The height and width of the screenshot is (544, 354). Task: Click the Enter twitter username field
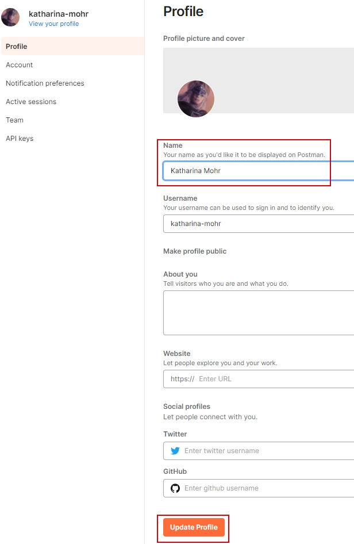pyautogui.click(x=259, y=451)
